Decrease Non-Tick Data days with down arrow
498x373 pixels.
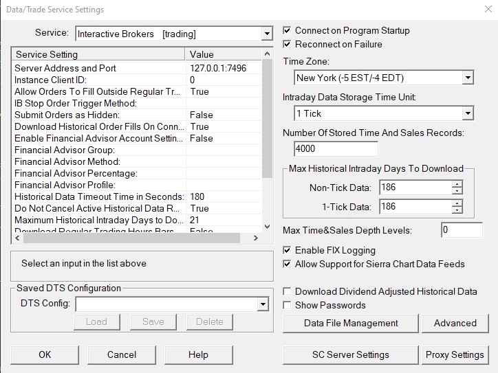pos(457,191)
